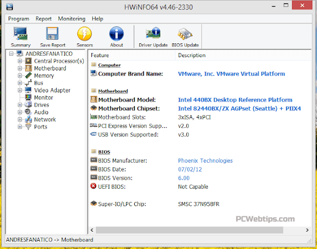Click the Monitor icon in tree
This screenshot has width=317, height=249.
click(28, 97)
